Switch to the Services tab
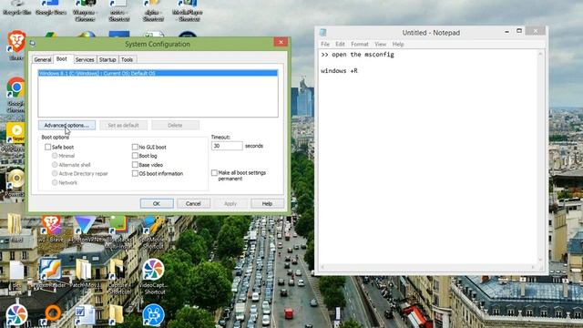This screenshot has width=583, height=328. pyautogui.click(x=85, y=59)
